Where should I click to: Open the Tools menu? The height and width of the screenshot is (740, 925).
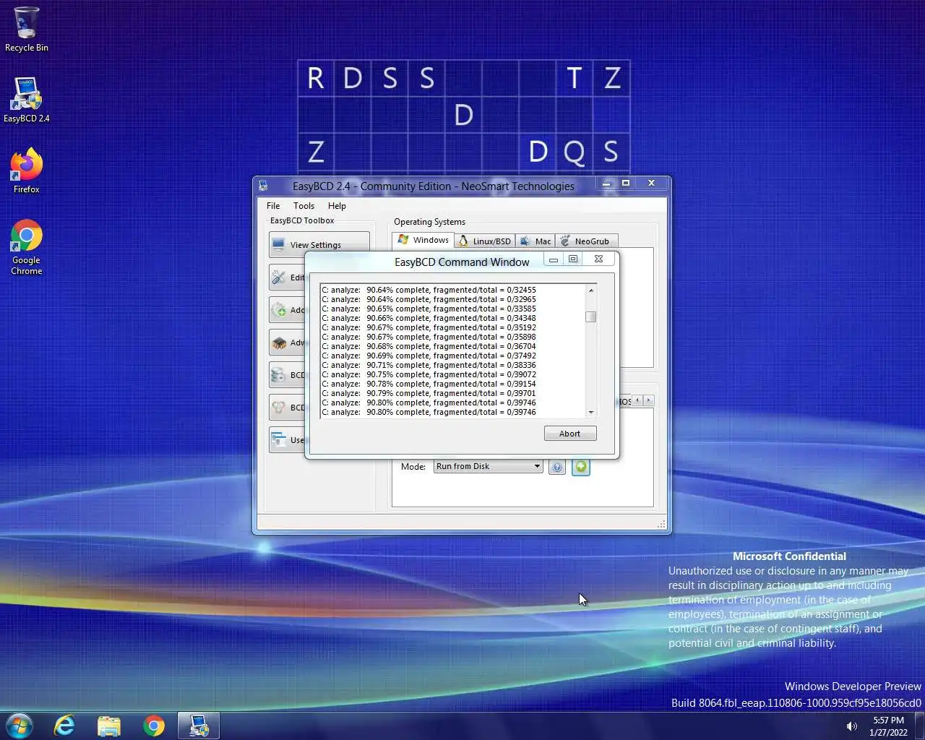pyautogui.click(x=304, y=206)
